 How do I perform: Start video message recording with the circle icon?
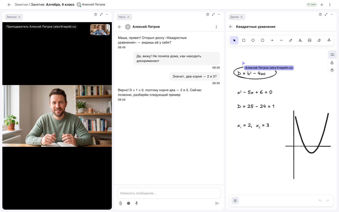coord(128,203)
